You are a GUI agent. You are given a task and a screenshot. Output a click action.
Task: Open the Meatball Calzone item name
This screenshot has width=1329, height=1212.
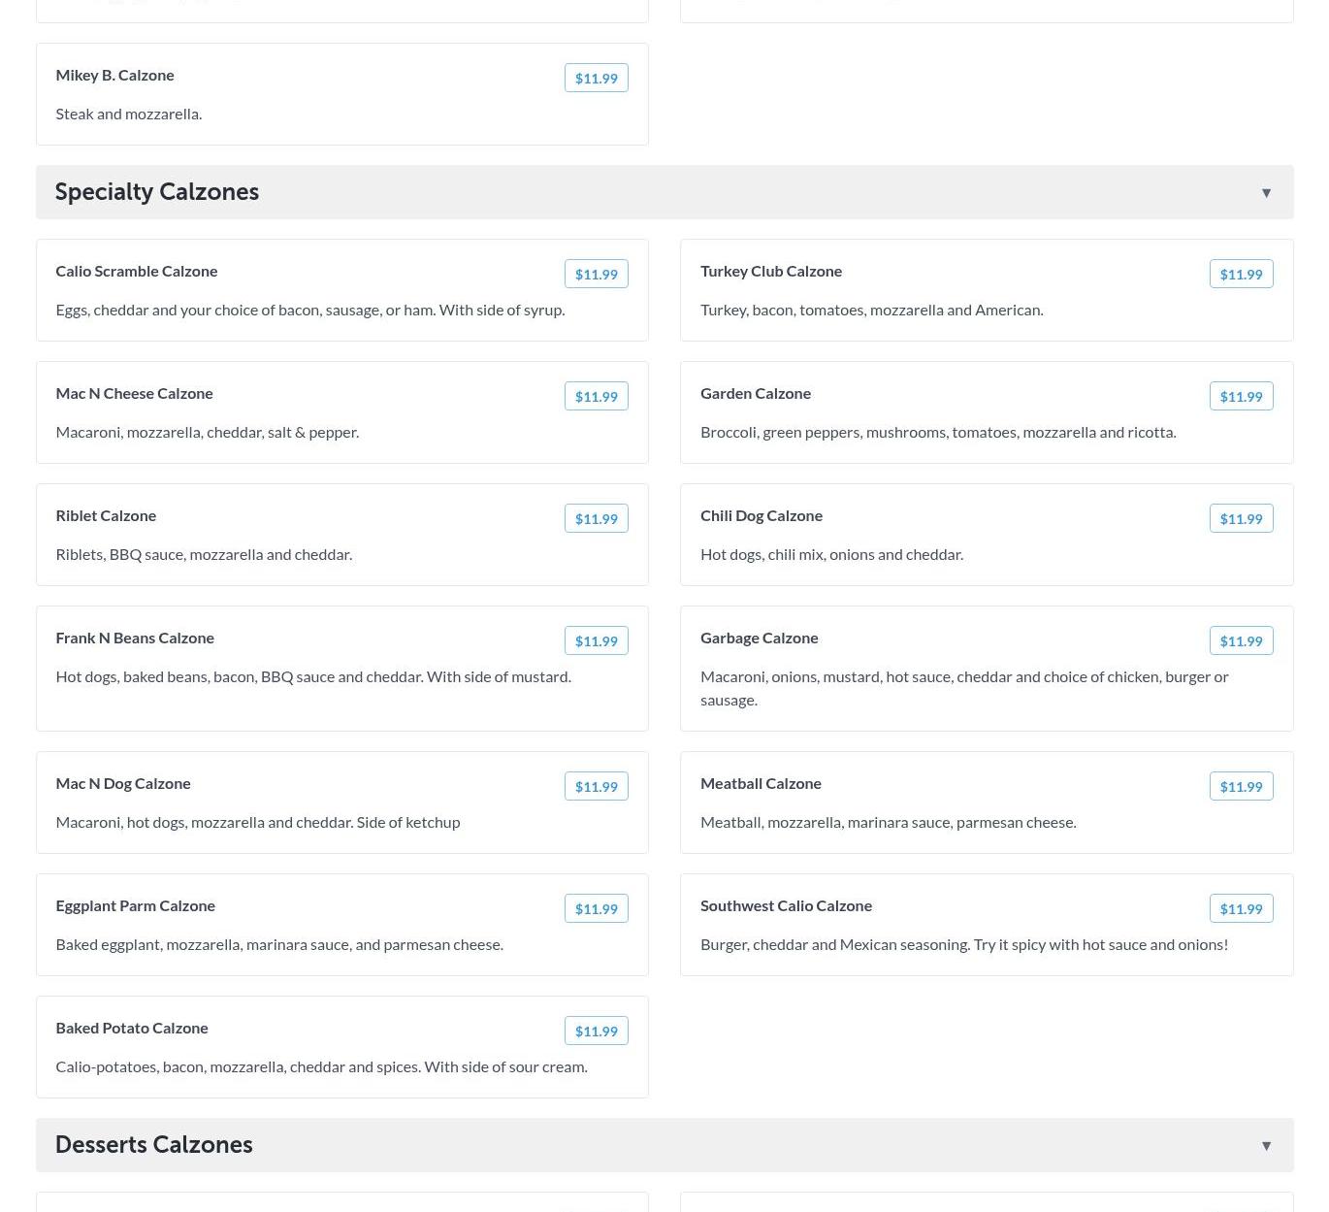click(x=761, y=783)
